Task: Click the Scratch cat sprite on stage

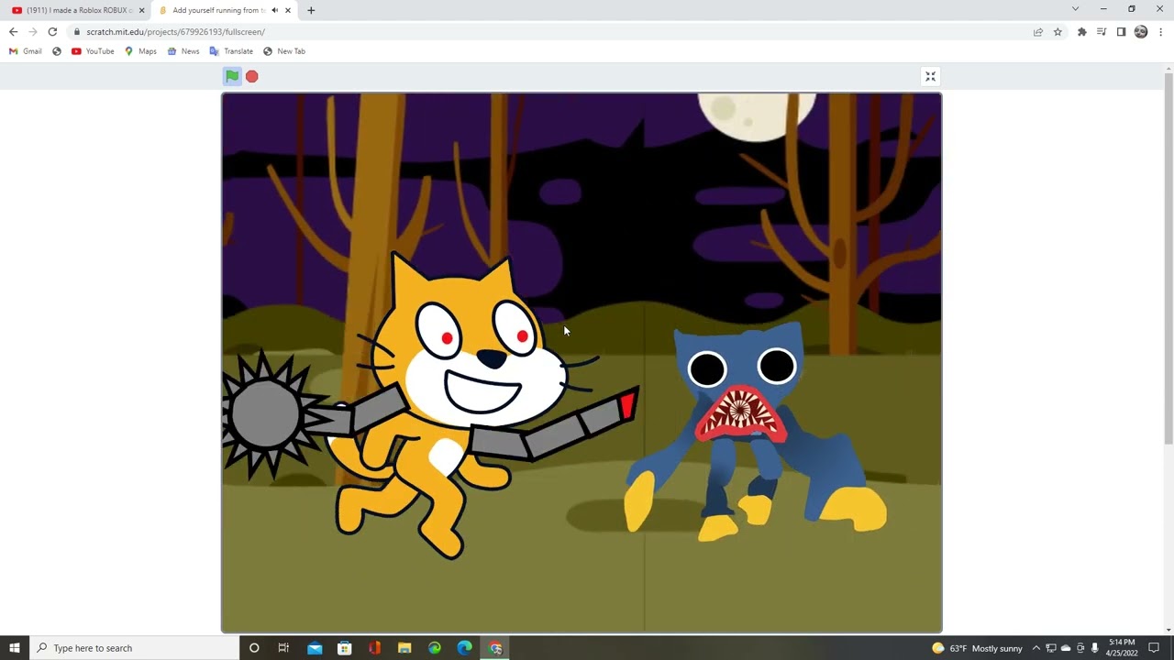Action: (459, 403)
